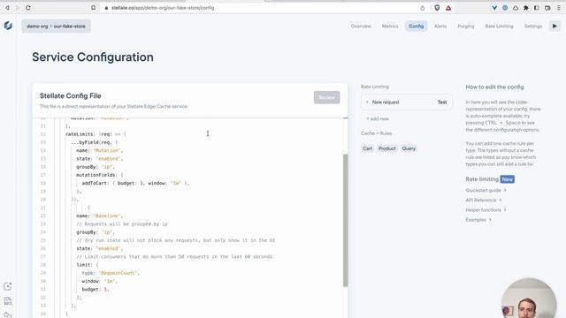Screen dimensions: 566x318
Task: Click the share icon in the address bar
Action: tap(423, 8)
